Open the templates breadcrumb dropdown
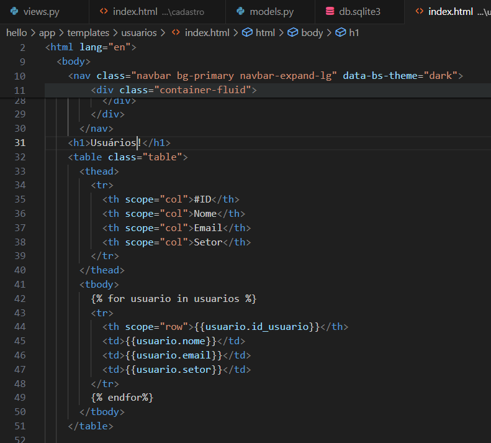The width and height of the screenshot is (491, 443). 88,32
